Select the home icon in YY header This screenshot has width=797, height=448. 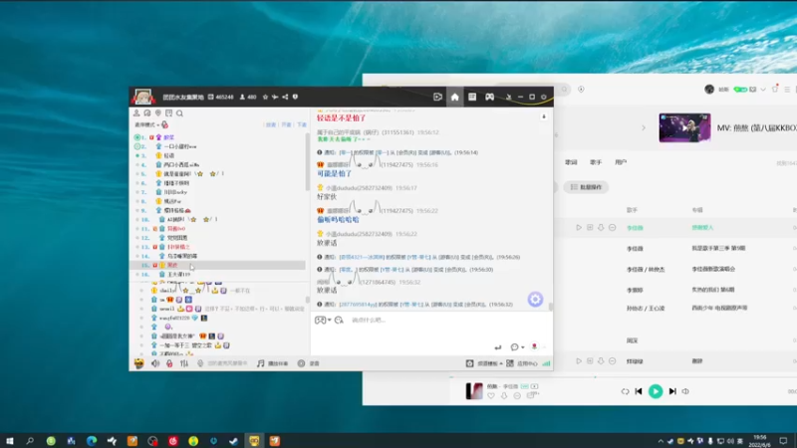click(455, 97)
